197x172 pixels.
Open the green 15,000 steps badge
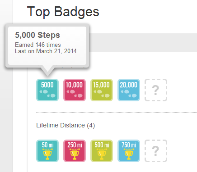(102, 90)
